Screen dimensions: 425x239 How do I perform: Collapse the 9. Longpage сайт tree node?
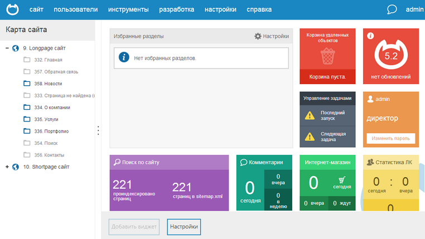coord(7,48)
